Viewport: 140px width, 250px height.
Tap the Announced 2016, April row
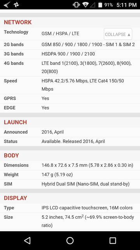pos(70,132)
